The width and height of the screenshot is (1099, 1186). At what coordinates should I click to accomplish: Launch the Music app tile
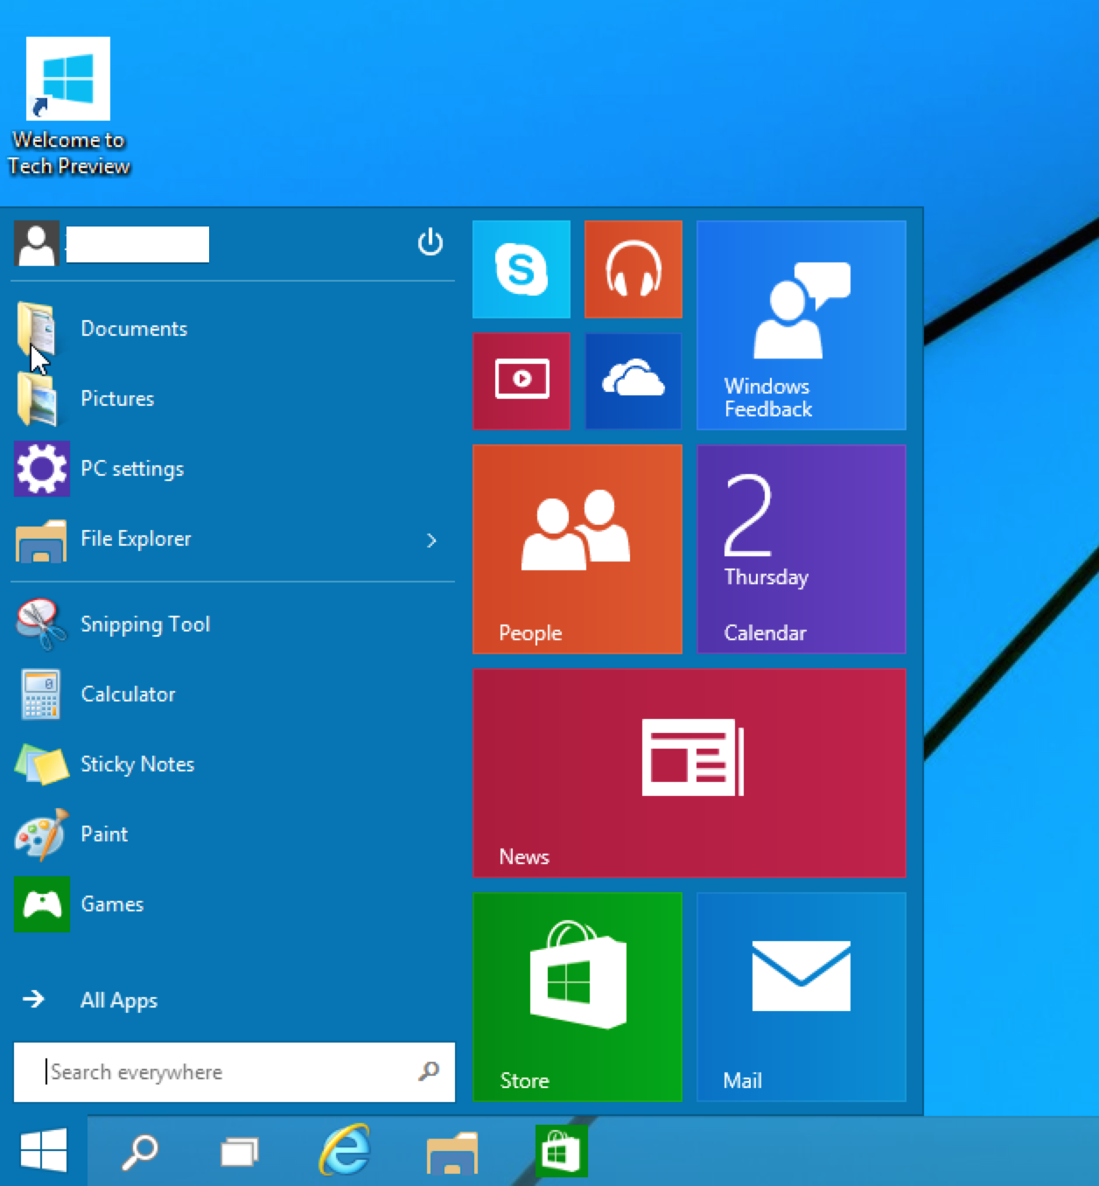[633, 269]
